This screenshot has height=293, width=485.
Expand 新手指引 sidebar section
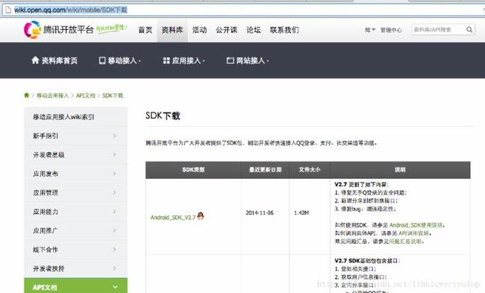coord(76,136)
